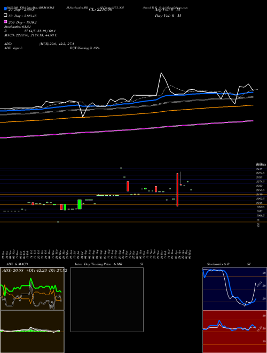Click the MACD histogram panel below the ADX chart
Screen dimensions: 267x353
[x=32, y=332]
